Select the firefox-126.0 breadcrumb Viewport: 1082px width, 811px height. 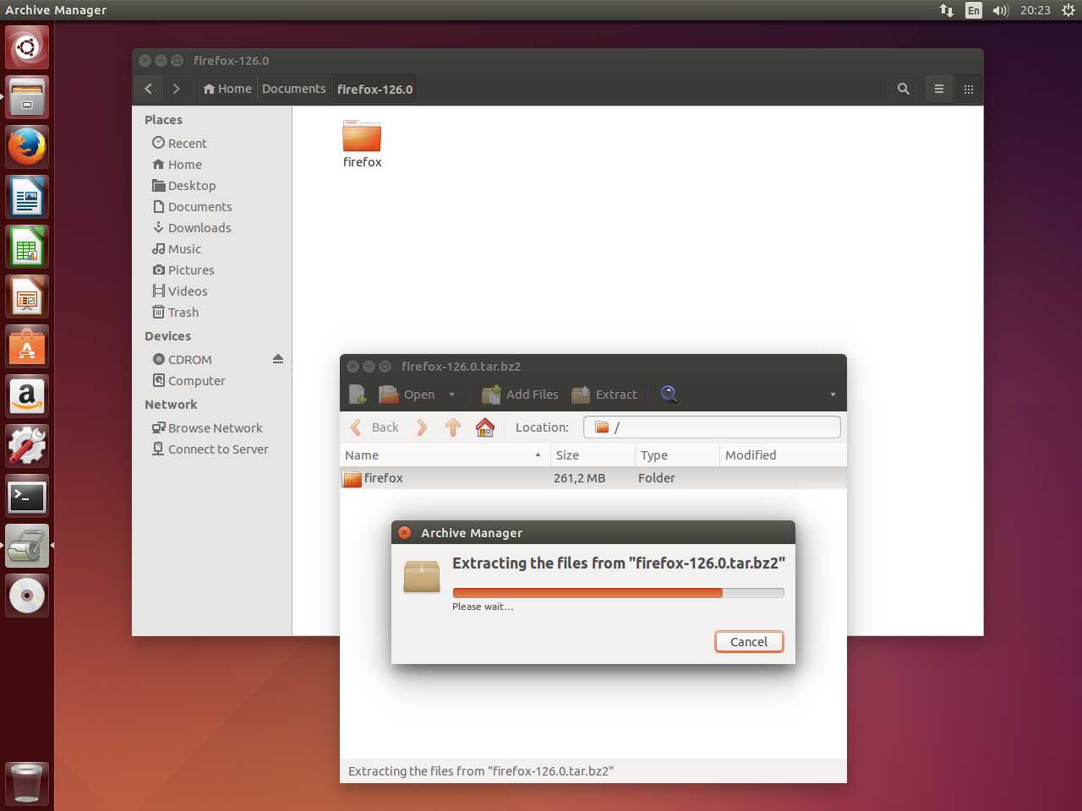click(374, 89)
